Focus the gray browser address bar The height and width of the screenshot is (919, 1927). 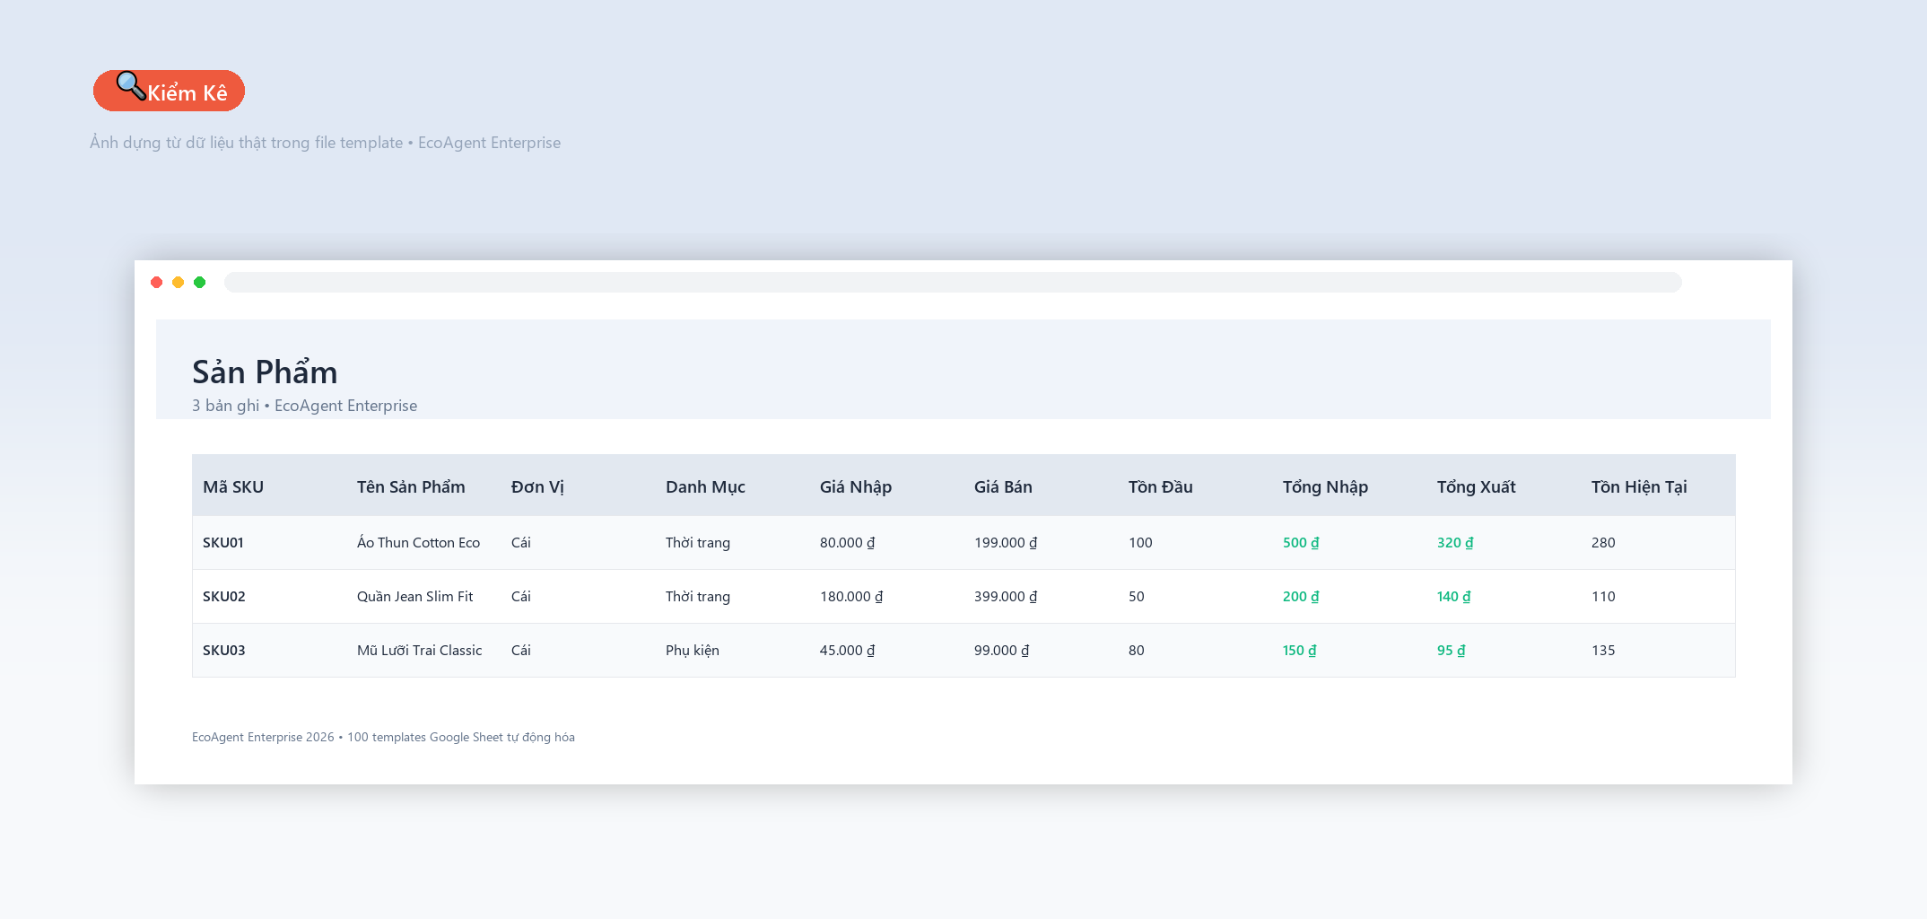(x=953, y=283)
